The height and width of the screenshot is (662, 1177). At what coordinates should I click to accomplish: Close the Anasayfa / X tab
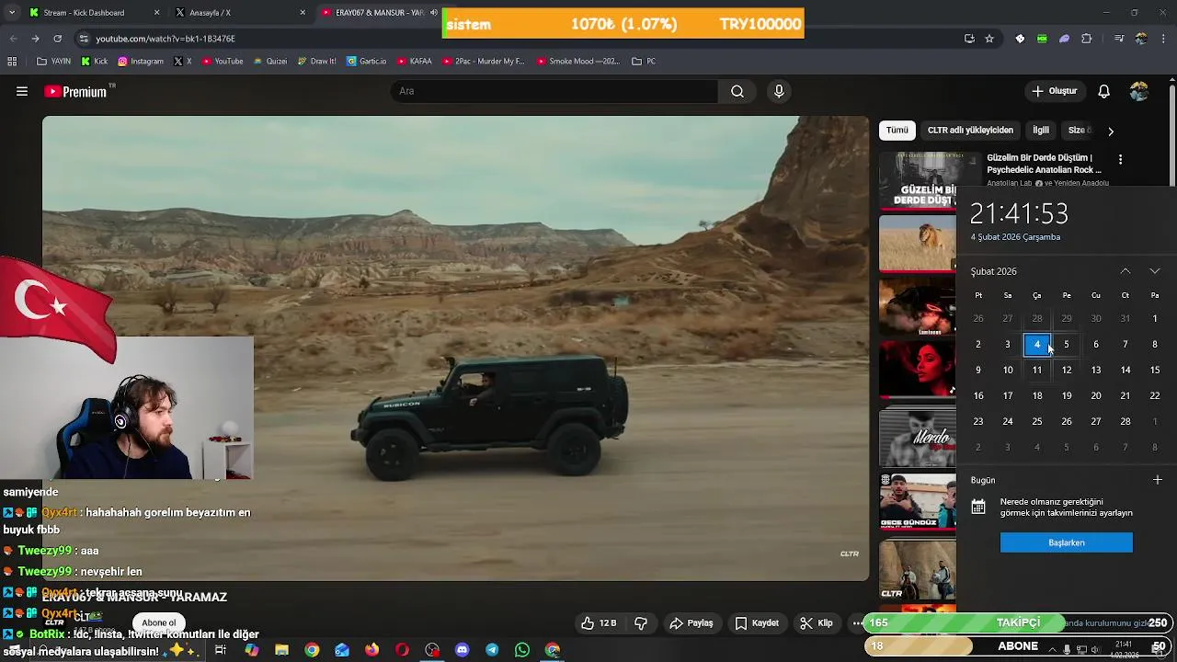pos(303,13)
